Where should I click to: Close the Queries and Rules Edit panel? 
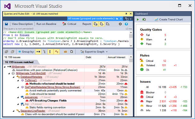131,14
